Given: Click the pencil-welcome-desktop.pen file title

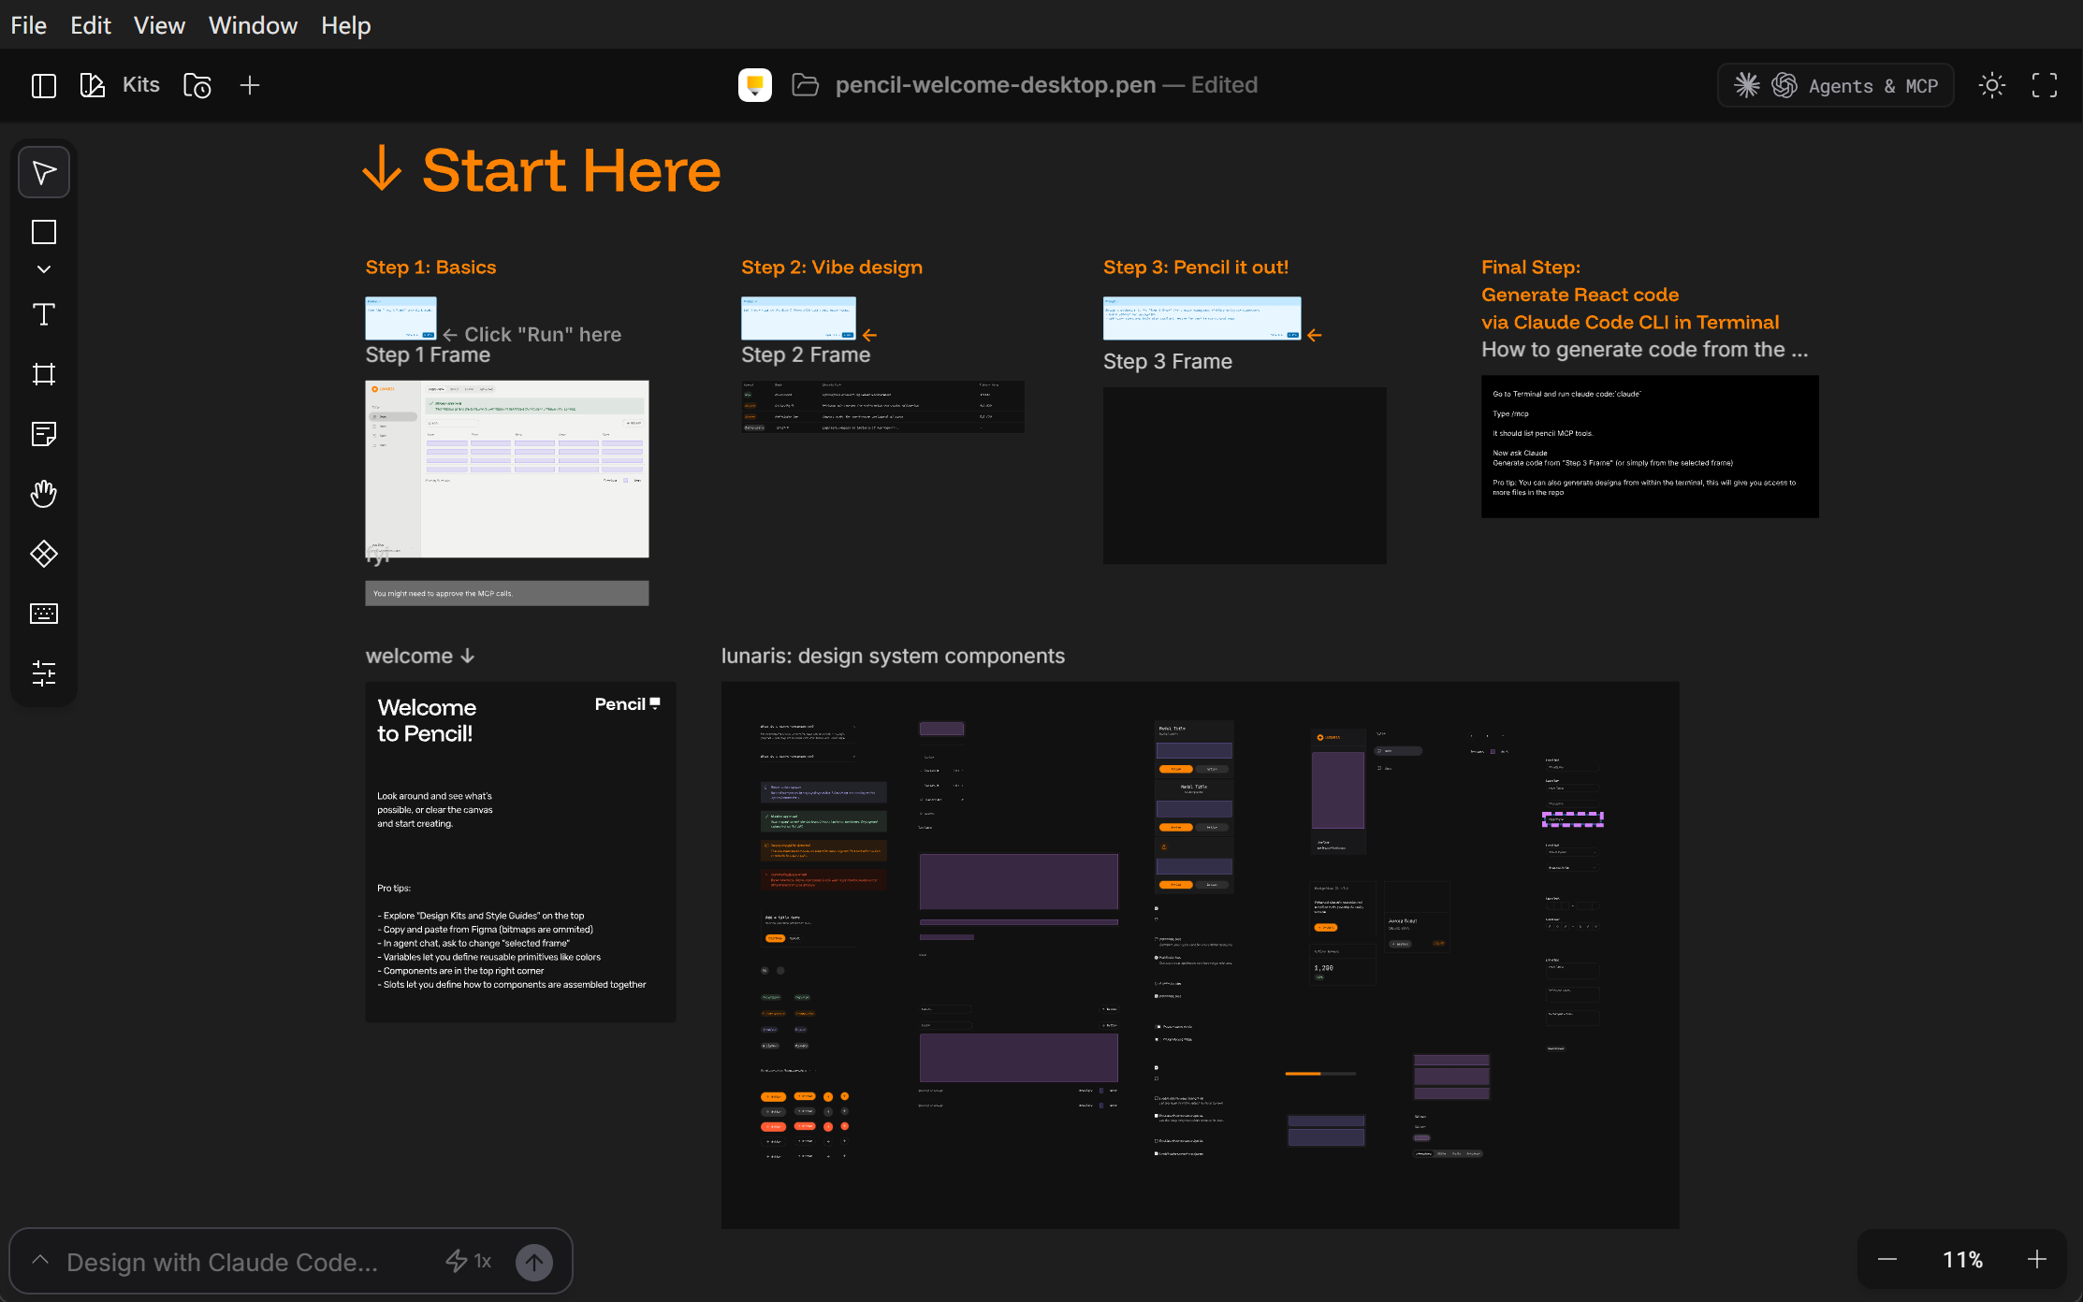Looking at the screenshot, I should (x=996, y=85).
